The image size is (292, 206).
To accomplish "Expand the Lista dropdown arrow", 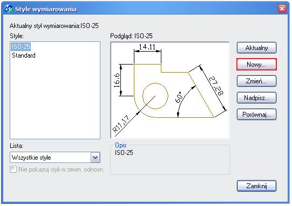I will pyautogui.click(x=96, y=158).
